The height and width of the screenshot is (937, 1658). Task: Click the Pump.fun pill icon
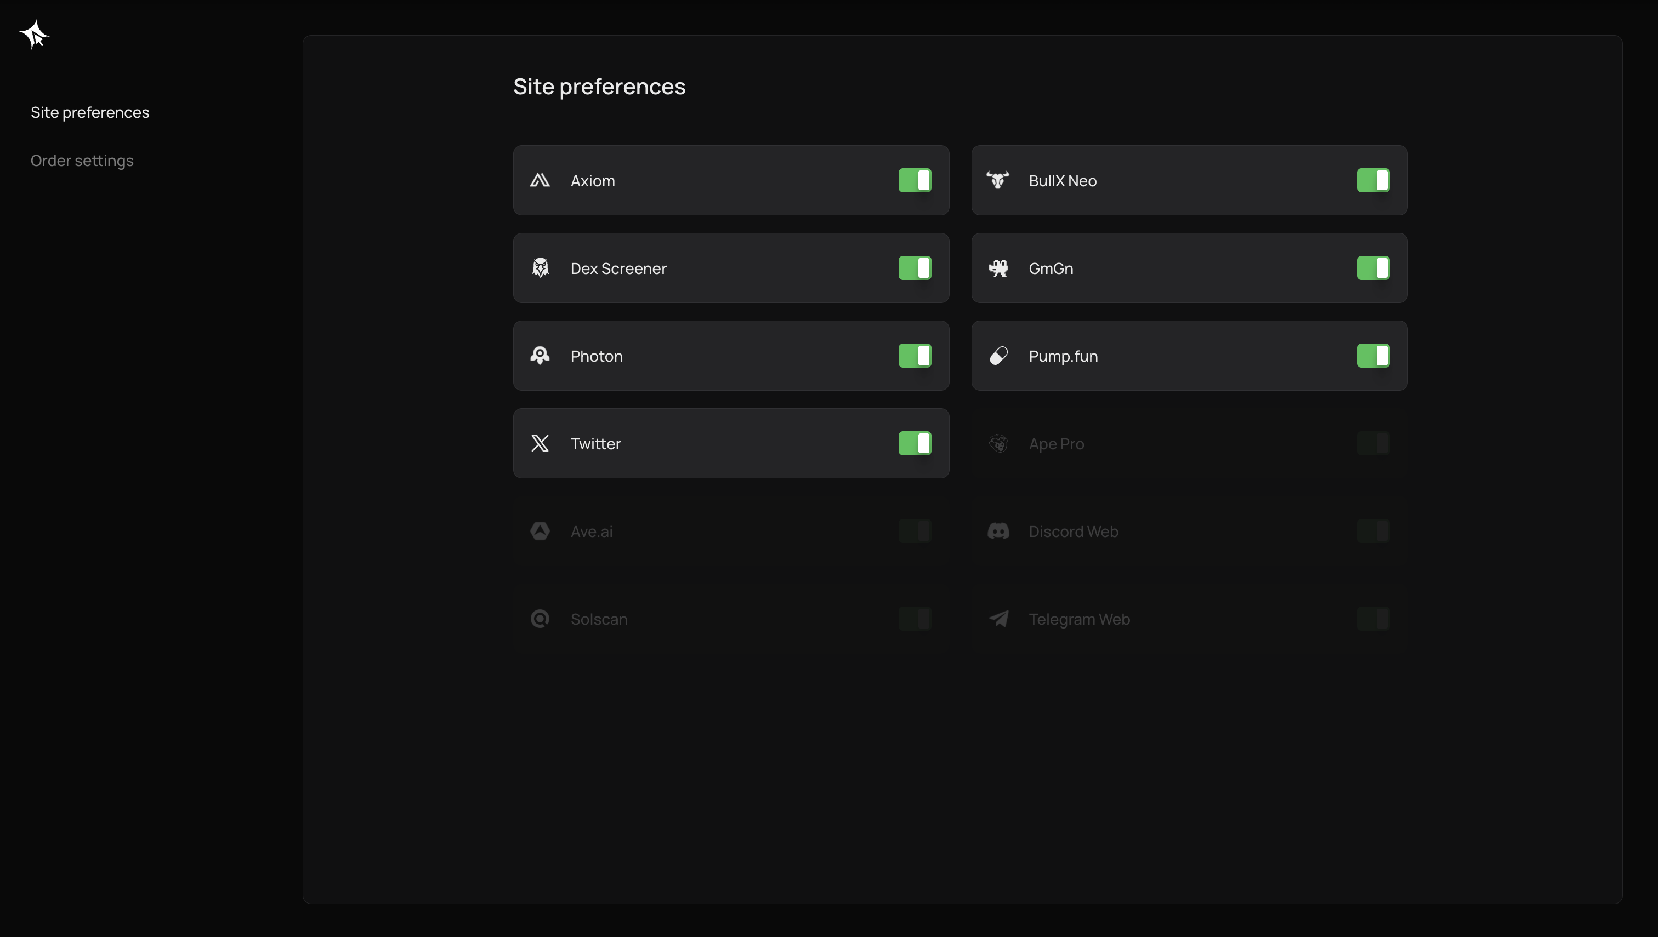(x=997, y=355)
